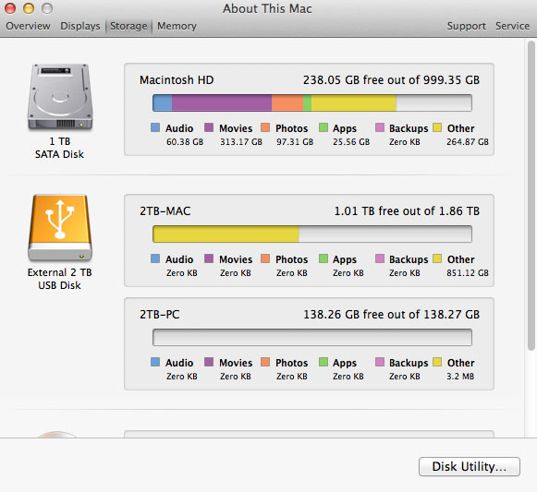This screenshot has height=492, width=537.
Task: Open the Service link
Action: point(513,26)
